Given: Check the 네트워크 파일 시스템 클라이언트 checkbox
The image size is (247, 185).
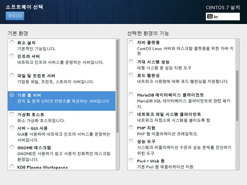Looking at the screenshot, I should tap(131, 114).
